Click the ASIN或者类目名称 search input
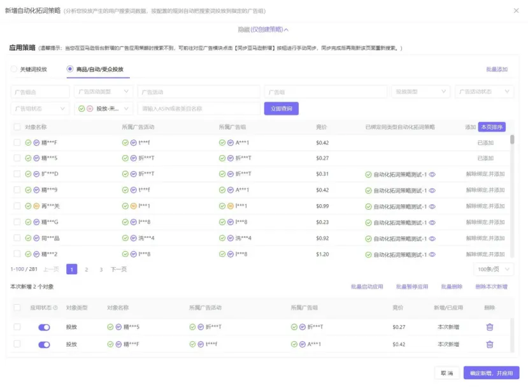The image size is (528, 388). 199,109
